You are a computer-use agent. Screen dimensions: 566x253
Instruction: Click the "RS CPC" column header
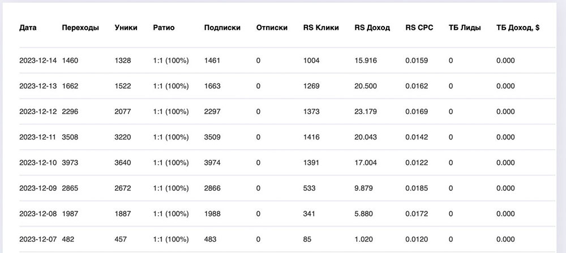pyautogui.click(x=419, y=28)
